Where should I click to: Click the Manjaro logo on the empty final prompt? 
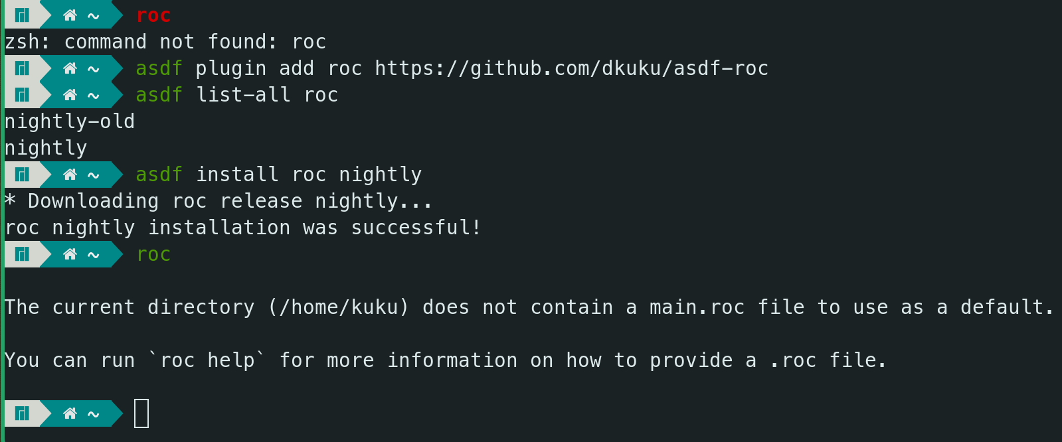[23, 413]
